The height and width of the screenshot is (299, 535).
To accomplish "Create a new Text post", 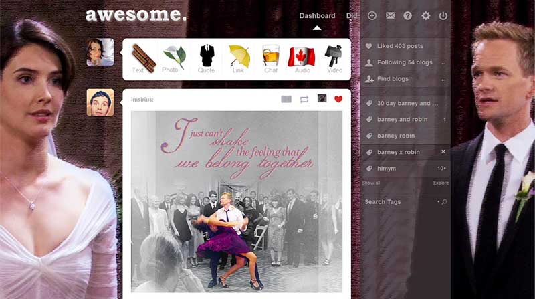I will pyautogui.click(x=143, y=59).
